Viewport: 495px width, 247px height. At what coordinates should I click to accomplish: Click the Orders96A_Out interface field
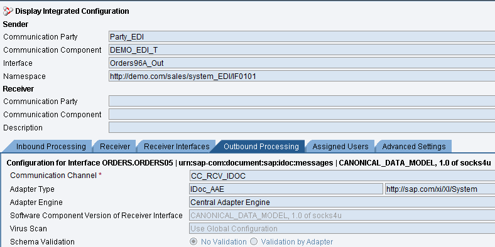(302, 63)
